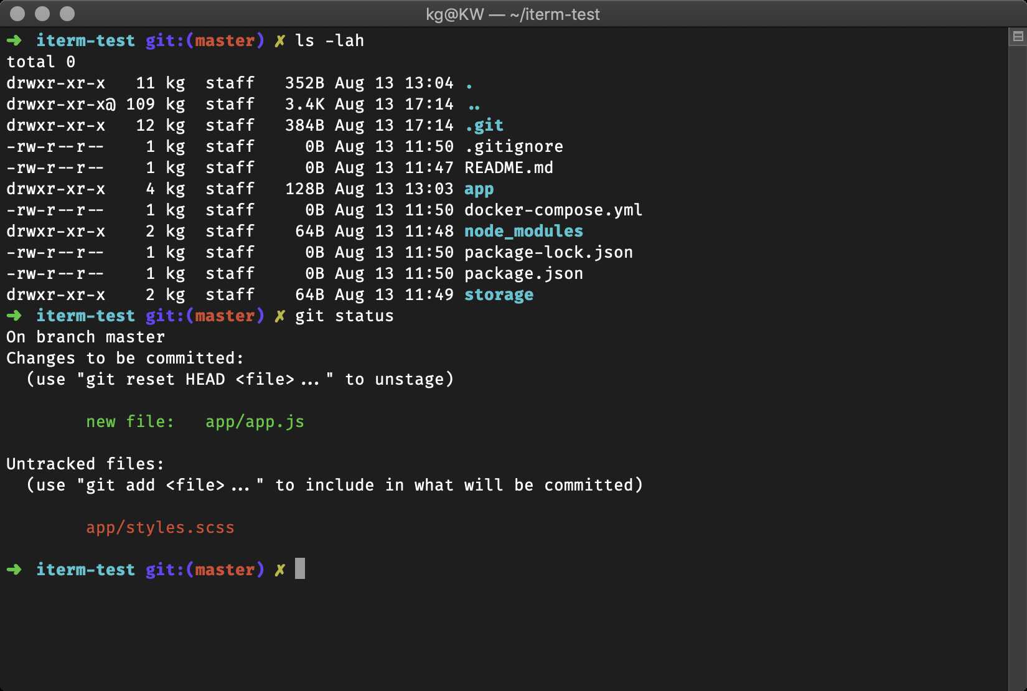Image resolution: width=1027 pixels, height=691 pixels.
Task: Click the arrow glyph before the ls -lah command
Action: pyautogui.click(x=14, y=40)
